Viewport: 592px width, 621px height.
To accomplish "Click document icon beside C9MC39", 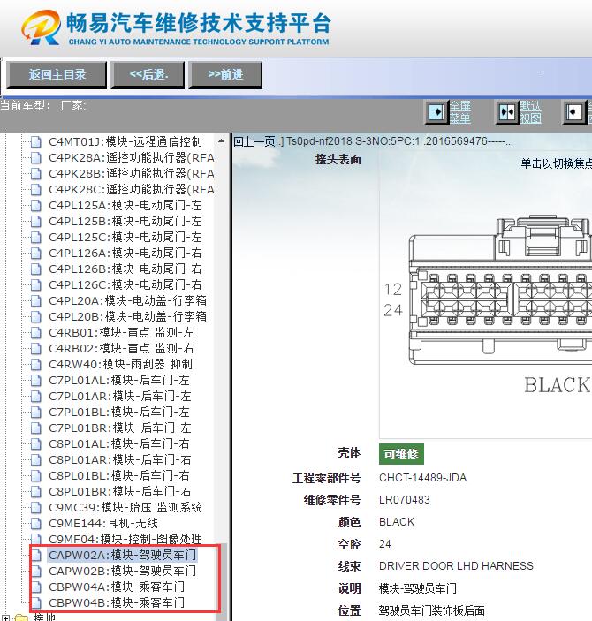I will click(35, 507).
